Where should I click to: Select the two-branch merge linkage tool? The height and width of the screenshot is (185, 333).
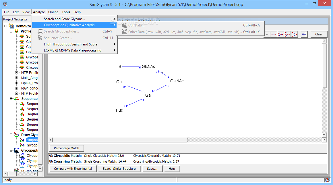click(280, 34)
